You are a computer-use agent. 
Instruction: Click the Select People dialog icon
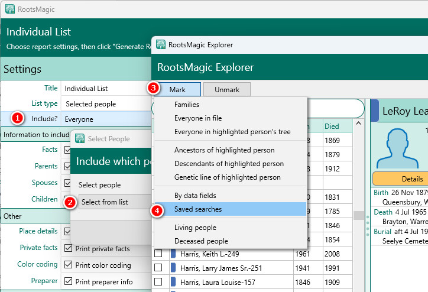tap(80, 138)
